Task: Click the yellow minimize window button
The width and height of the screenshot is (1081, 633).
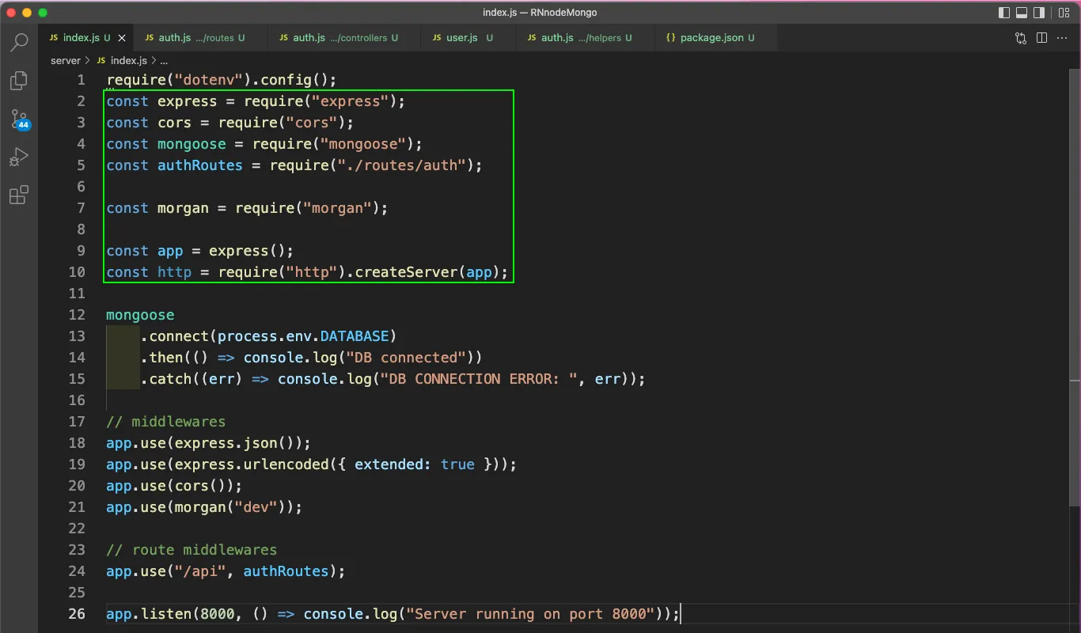Action: pyautogui.click(x=27, y=13)
